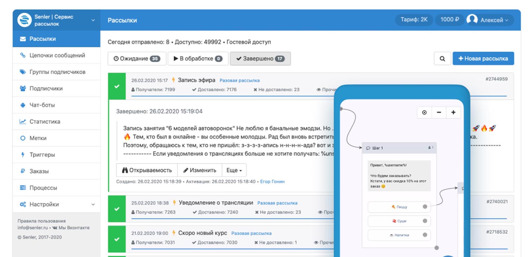
Task: Click Доставлено: 7240 text
Action: tap(215, 212)
